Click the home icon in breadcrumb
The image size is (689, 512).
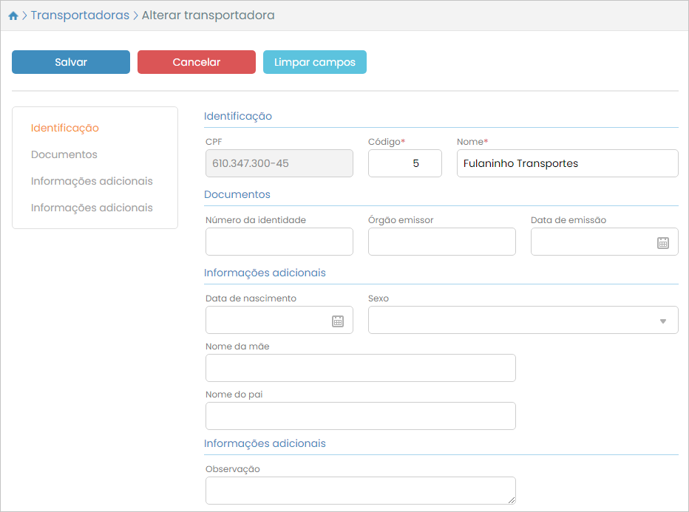tap(13, 16)
